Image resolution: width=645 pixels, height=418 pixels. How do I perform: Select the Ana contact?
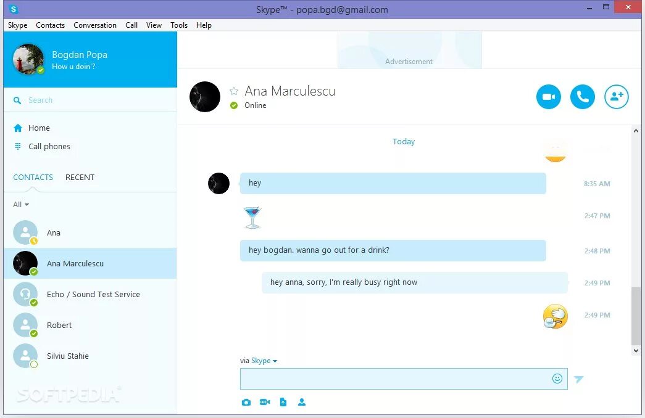pos(90,232)
